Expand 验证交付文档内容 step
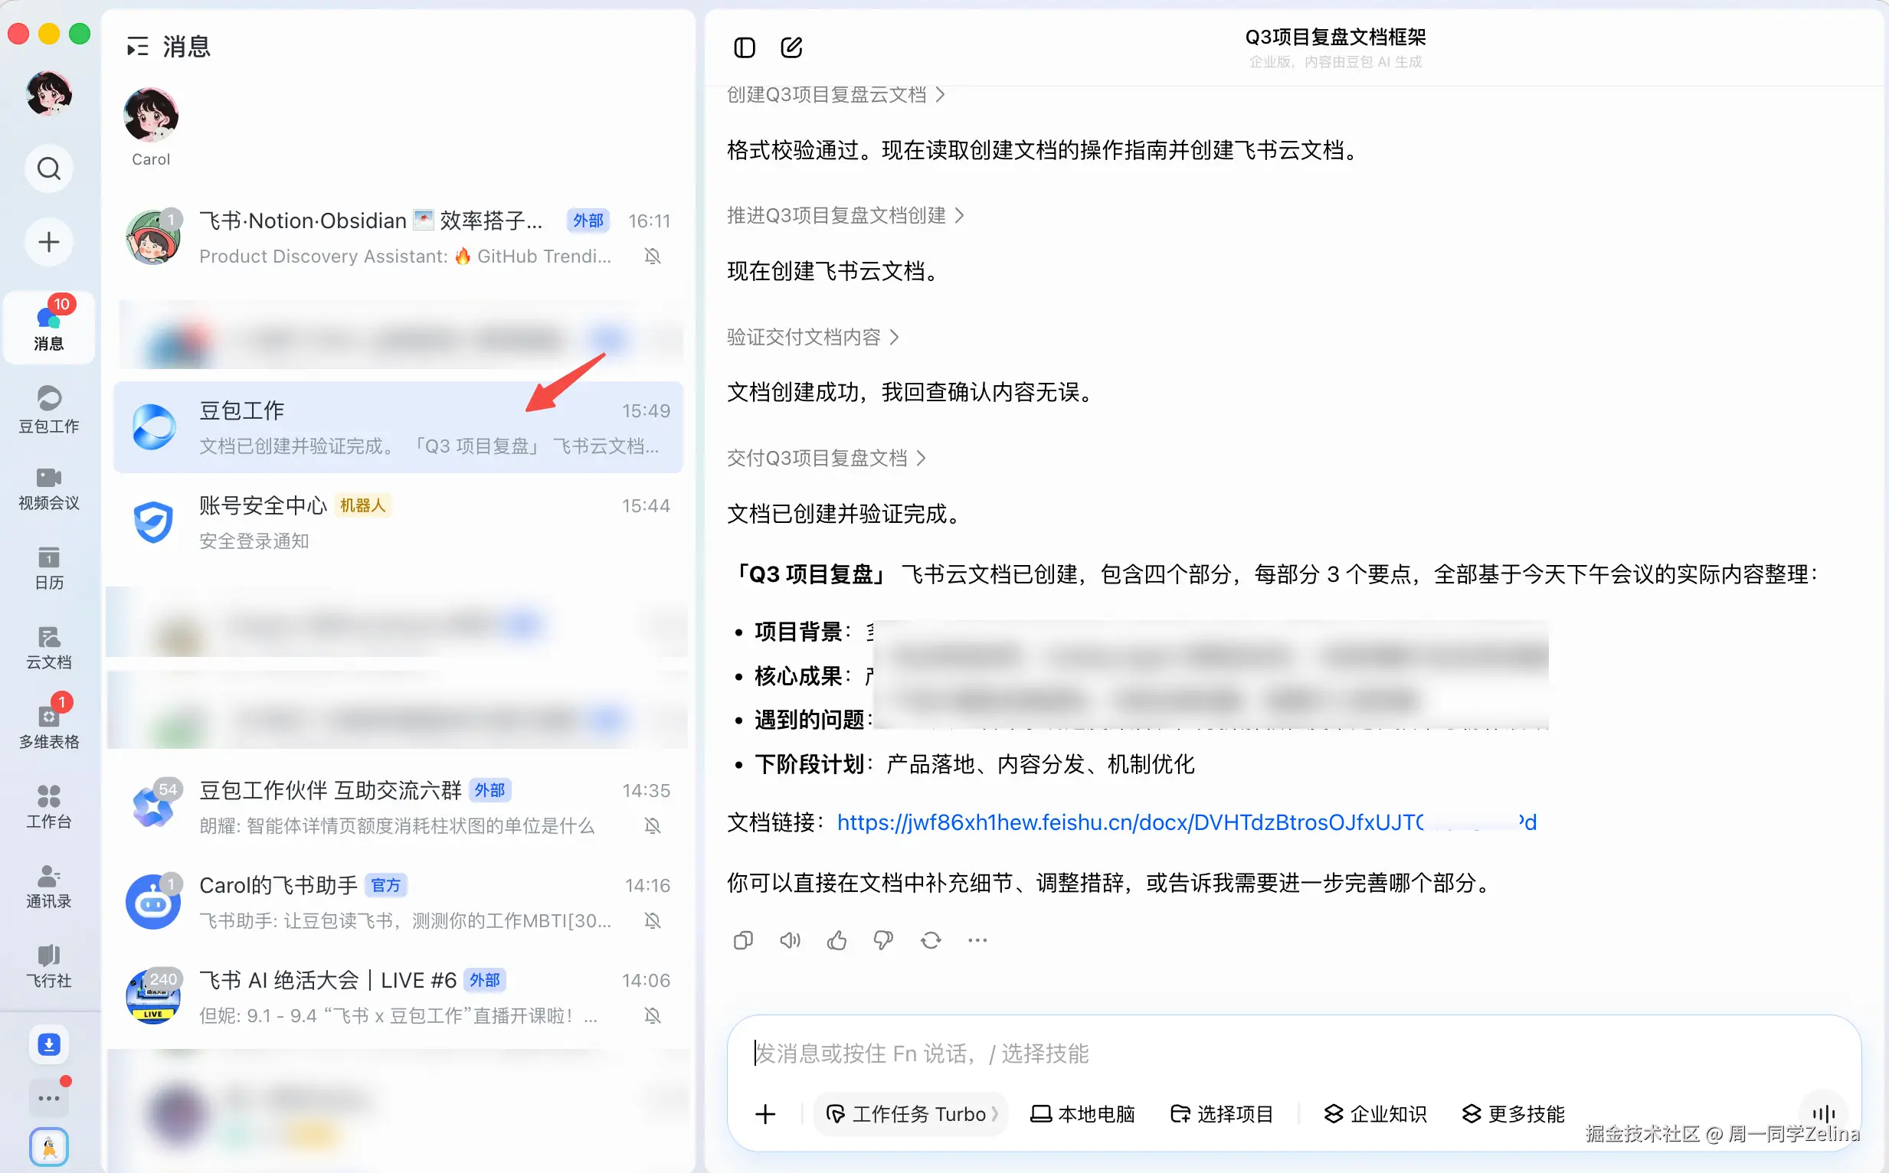 point(813,337)
